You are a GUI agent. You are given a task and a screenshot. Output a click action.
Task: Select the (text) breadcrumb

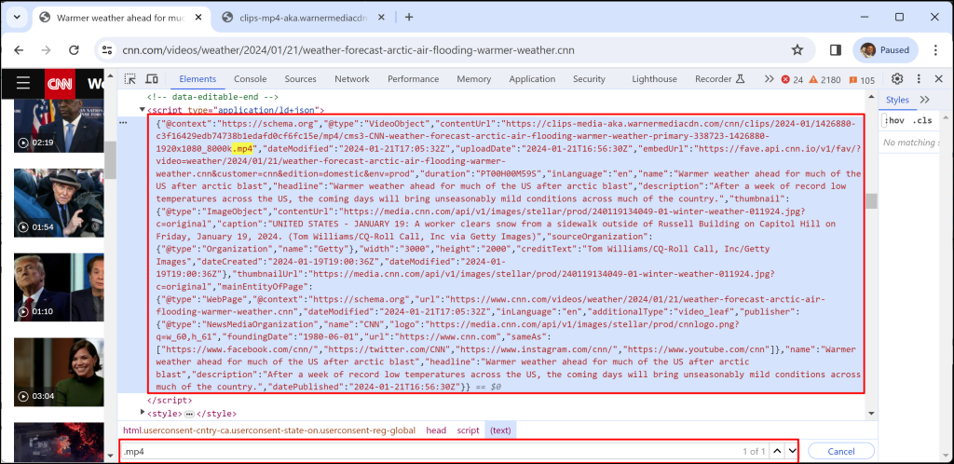coord(500,430)
